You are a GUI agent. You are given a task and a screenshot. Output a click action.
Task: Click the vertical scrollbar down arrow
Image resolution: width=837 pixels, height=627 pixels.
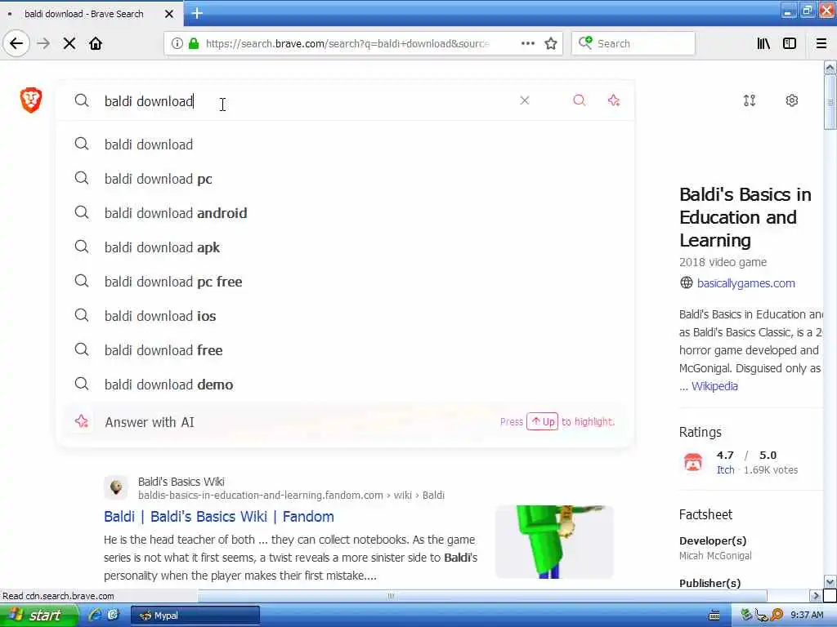pos(830,581)
